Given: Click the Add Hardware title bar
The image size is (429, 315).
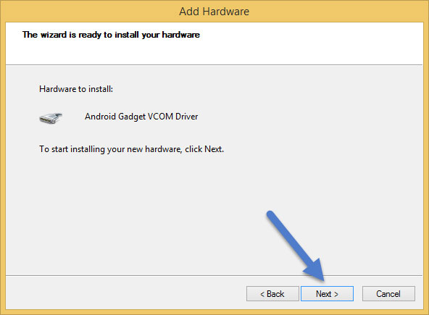Looking at the screenshot, I should (214, 12).
